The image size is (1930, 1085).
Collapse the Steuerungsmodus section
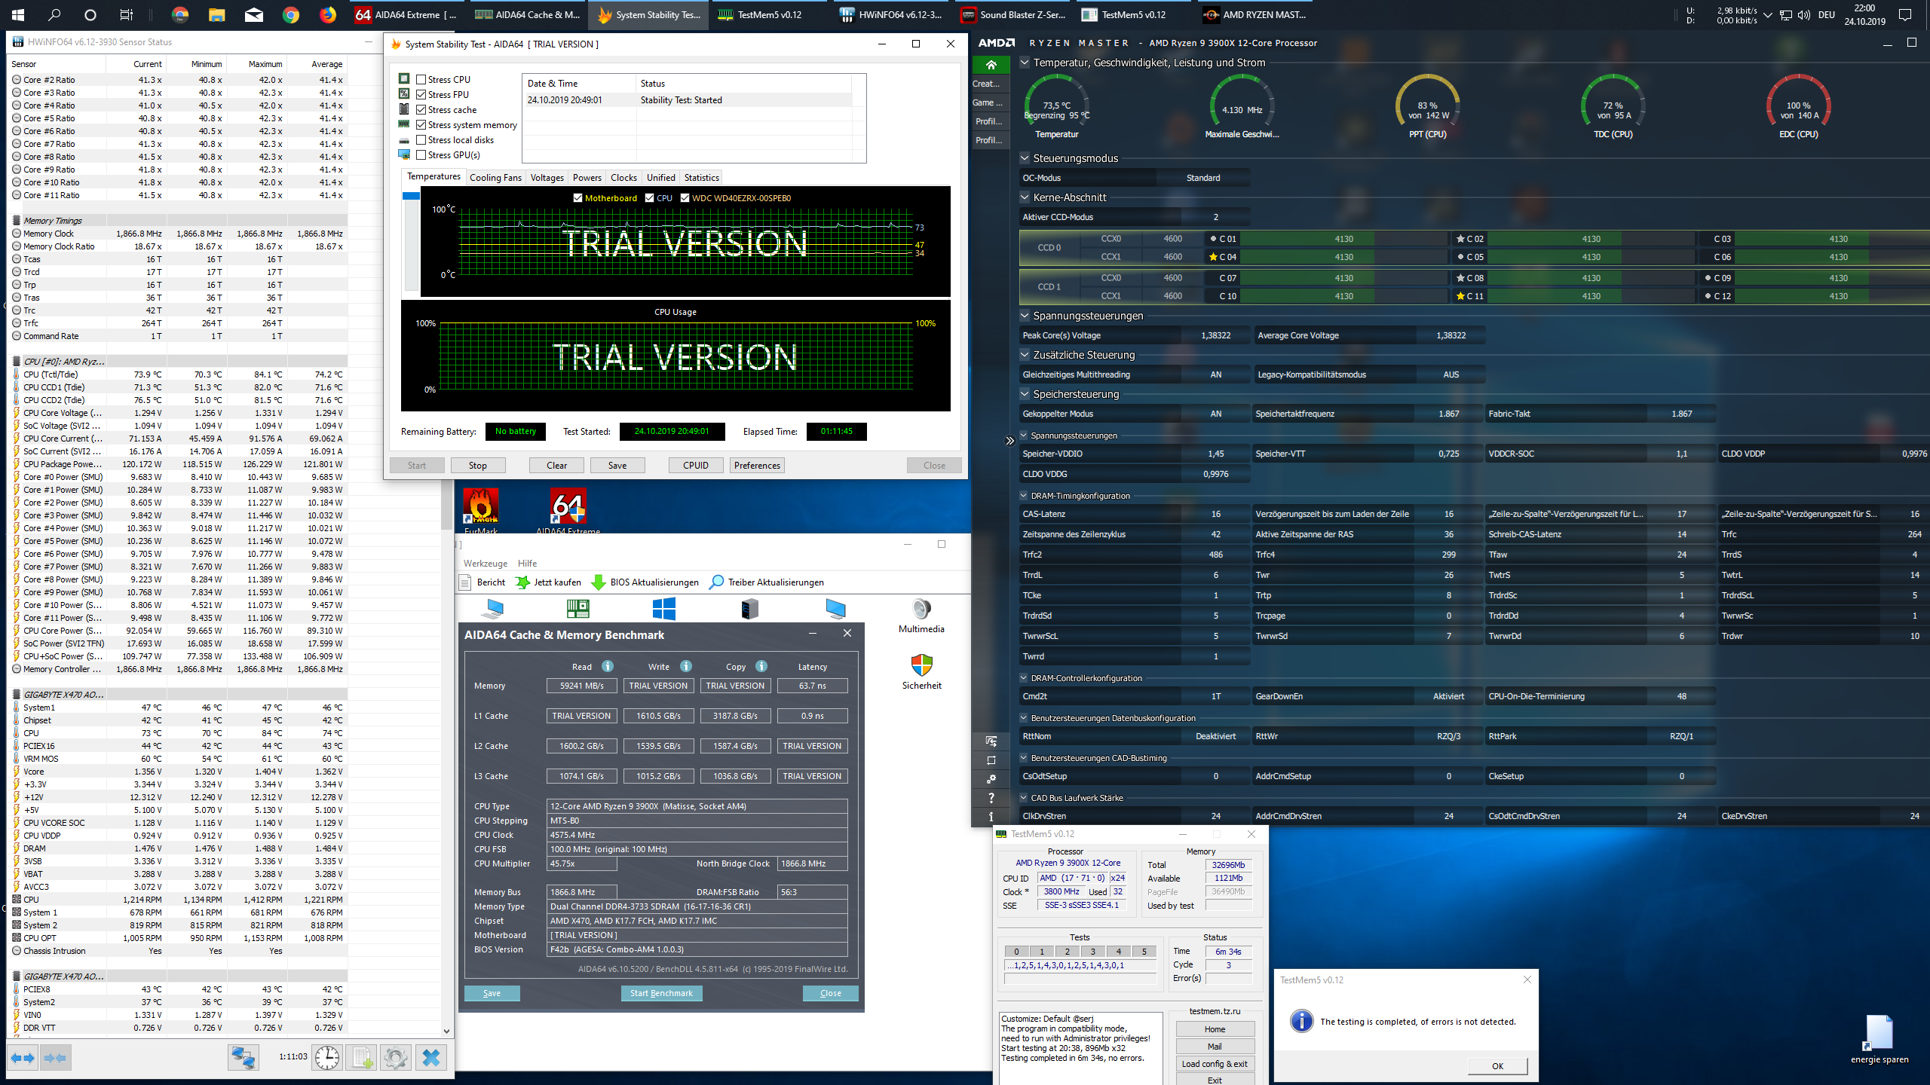coord(1025,158)
